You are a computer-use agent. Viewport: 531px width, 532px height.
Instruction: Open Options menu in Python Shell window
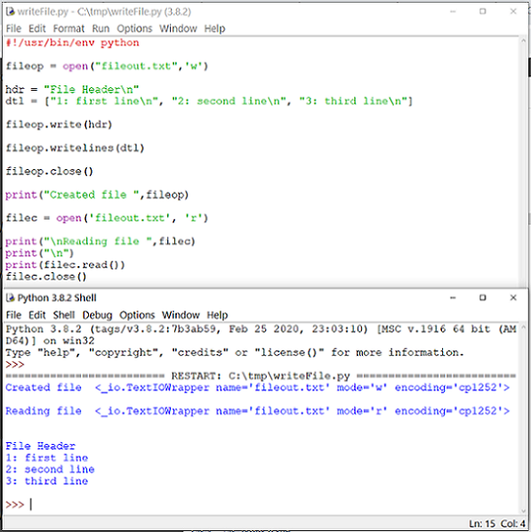tap(137, 315)
